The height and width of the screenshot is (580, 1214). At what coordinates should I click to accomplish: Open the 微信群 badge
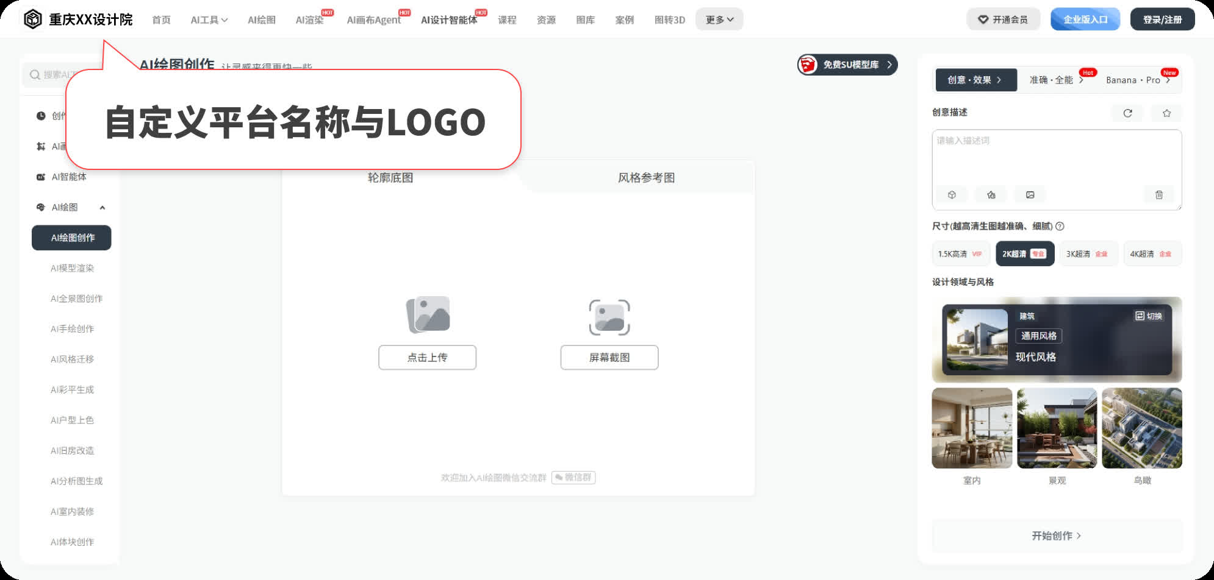tap(573, 477)
